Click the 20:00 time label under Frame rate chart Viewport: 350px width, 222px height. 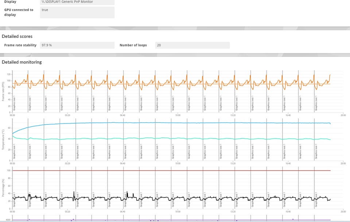pos(343,115)
